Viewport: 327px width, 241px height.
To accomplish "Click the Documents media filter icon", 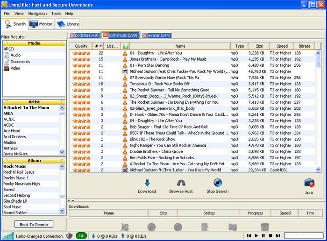I will (7, 62).
